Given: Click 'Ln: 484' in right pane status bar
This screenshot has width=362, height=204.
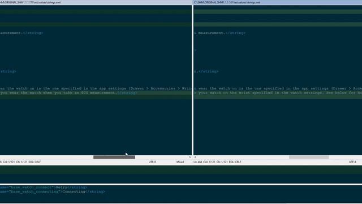Looking at the screenshot, I should [197, 162].
